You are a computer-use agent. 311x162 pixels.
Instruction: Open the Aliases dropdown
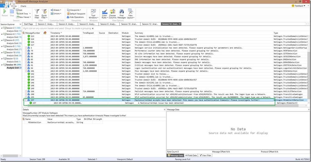[x=56, y=10]
